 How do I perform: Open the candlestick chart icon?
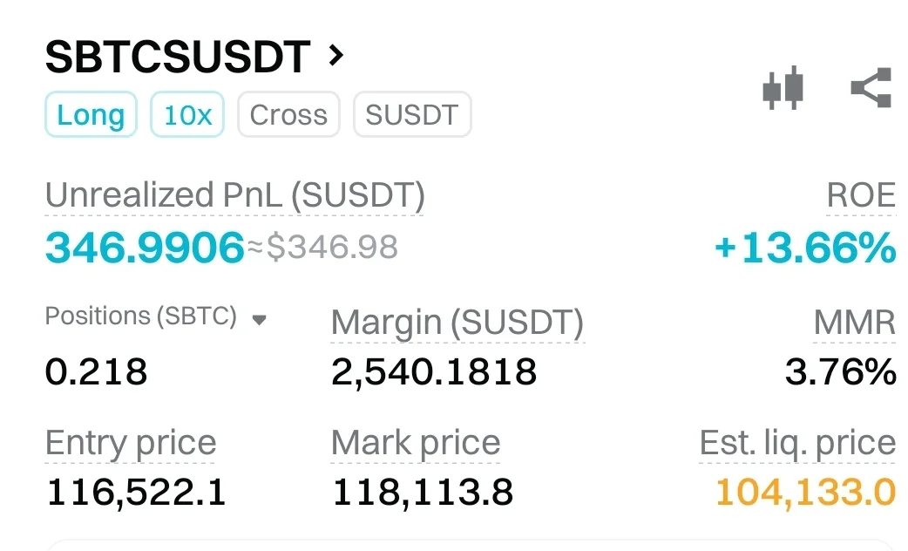click(783, 88)
